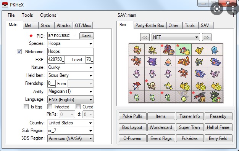The width and height of the screenshot is (239, 151).
Task: Select the Charizard sprite in the box
Action: [x=184, y=61]
